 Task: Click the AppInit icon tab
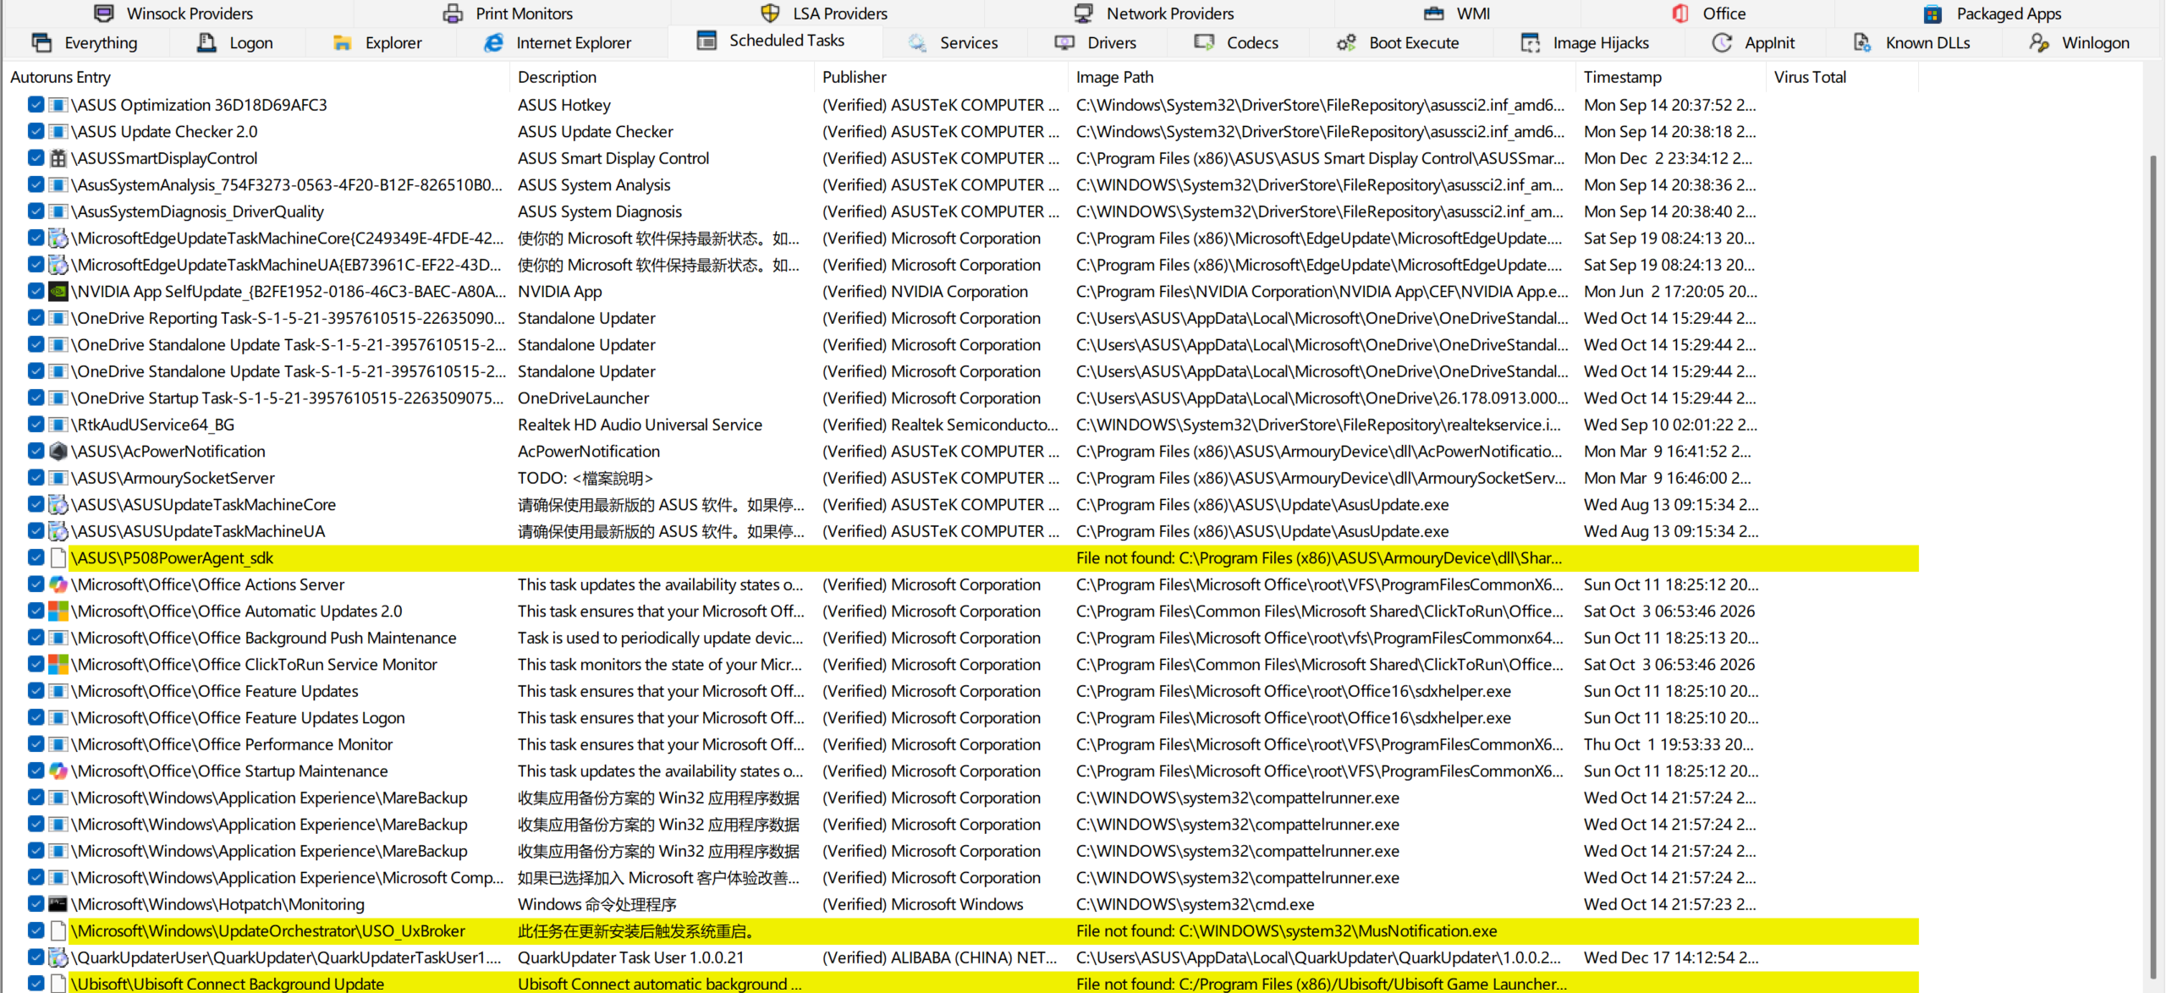(1722, 42)
